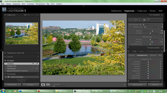Screen dimensions: 167x93
Task: Select the Spot Removal tool
Action: (136, 20)
